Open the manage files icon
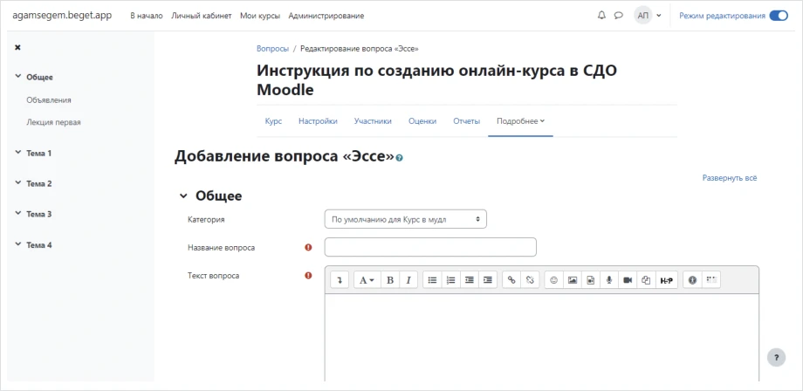Viewport: 803px width, 391px height. (x=646, y=280)
